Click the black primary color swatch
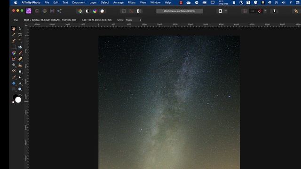 15,97
